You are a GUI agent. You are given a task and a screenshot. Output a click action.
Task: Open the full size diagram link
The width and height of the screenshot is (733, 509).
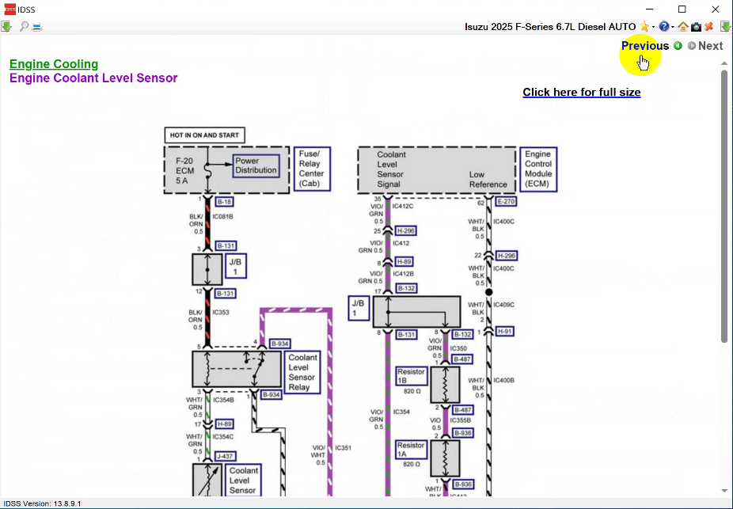pyautogui.click(x=581, y=92)
